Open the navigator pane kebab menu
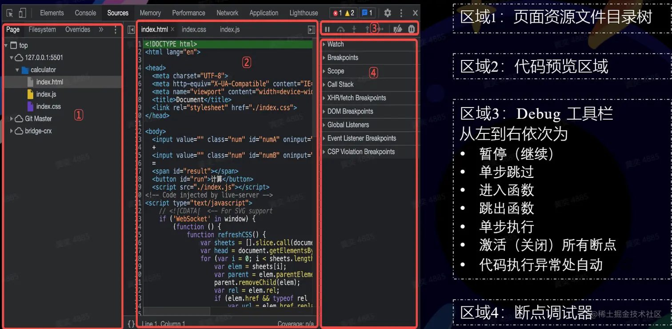Image resolution: width=672 pixels, height=329 pixels. [x=116, y=30]
